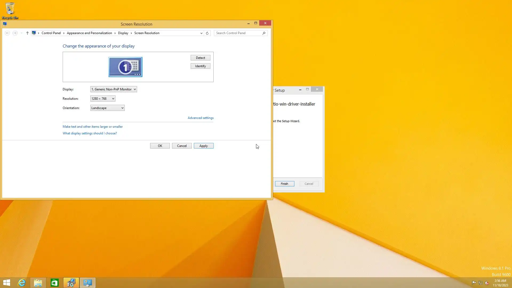The width and height of the screenshot is (512, 288).
Task: Select the monitor 1 thumbnail
Action: point(125,67)
